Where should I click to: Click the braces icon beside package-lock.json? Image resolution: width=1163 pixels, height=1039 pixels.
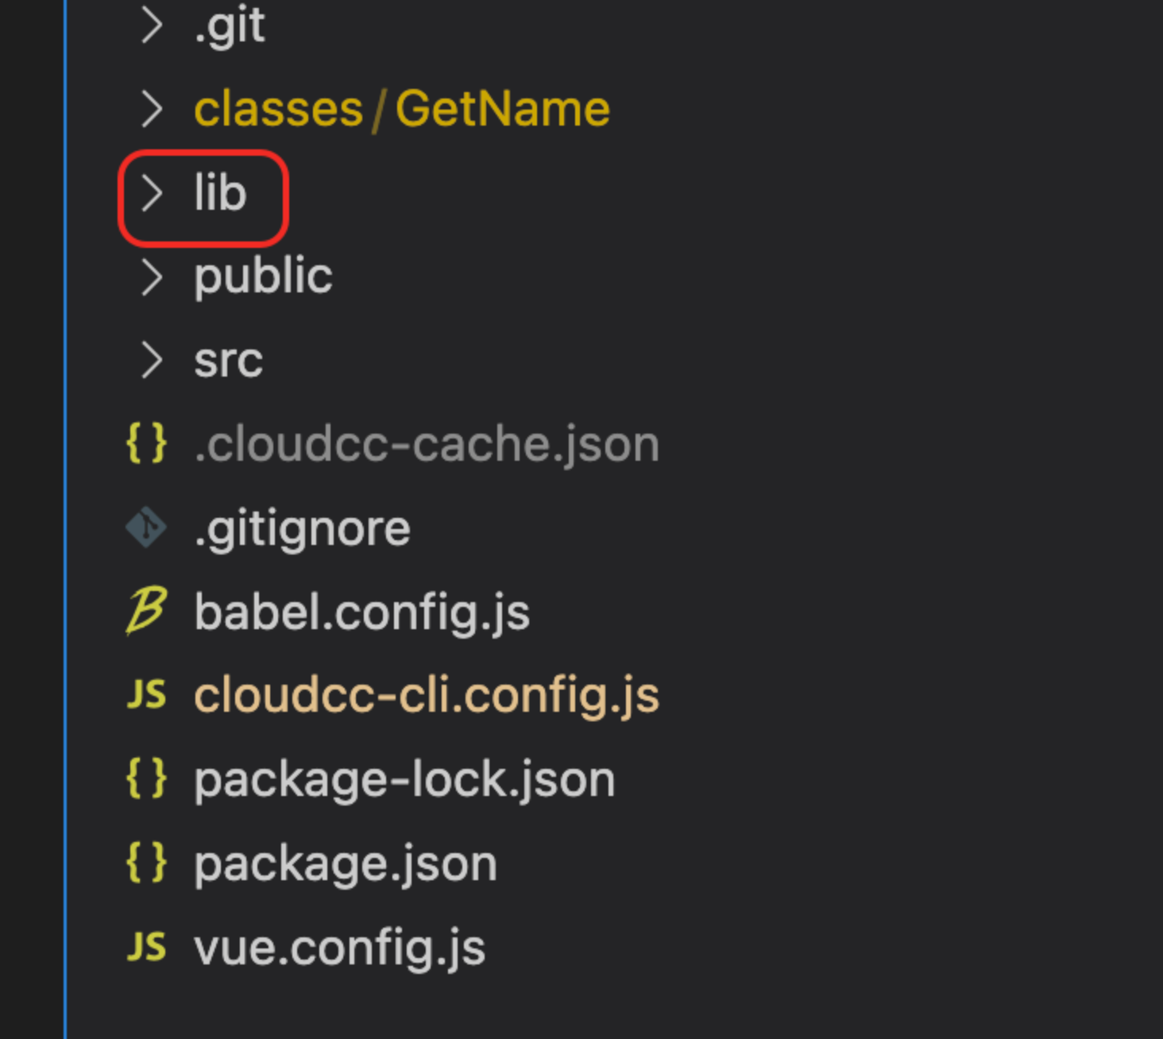click(147, 778)
